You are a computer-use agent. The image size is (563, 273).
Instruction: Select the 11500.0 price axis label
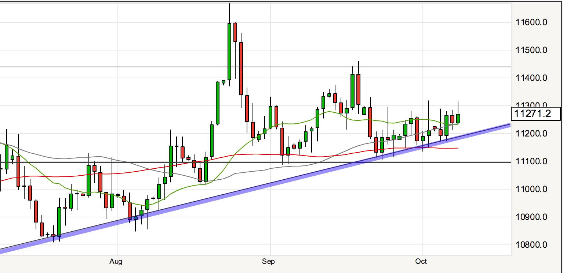click(x=531, y=50)
